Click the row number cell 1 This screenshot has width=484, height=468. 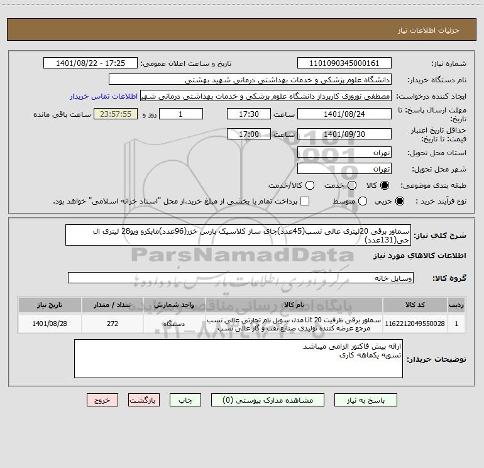click(x=456, y=324)
